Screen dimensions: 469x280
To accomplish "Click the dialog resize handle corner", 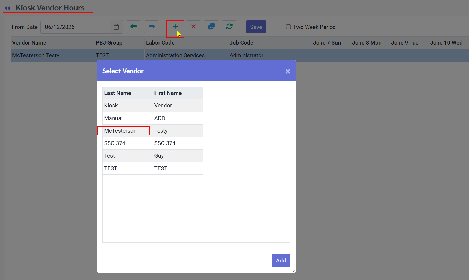I will click(294, 271).
